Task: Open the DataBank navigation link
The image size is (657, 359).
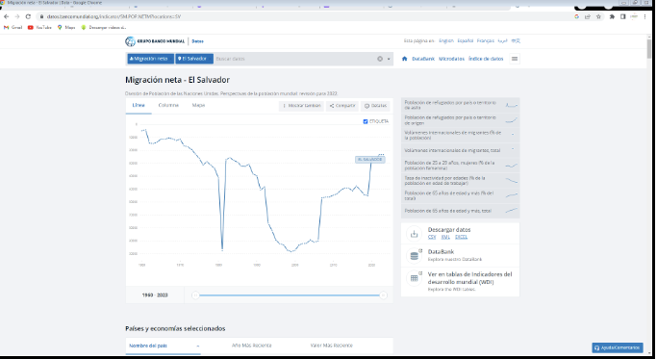Action: point(423,59)
